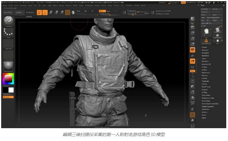Toggle PolyF line fill button
The image size is (228, 141).
(192, 103)
